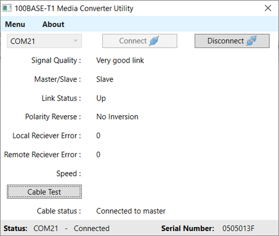Click the Connect button
279x236 pixels.
coord(139,41)
